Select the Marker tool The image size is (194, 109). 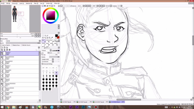pyautogui.click(x=44, y=44)
